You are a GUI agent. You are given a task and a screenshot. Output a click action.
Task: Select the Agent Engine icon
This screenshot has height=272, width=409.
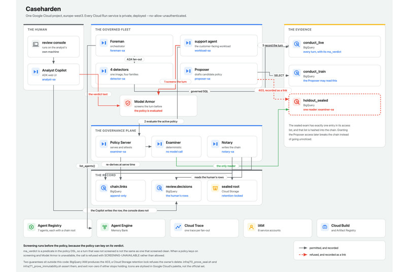point(105,227)
